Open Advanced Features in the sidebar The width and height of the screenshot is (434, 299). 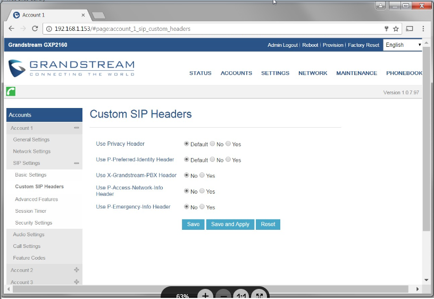[x=36, y=199]
